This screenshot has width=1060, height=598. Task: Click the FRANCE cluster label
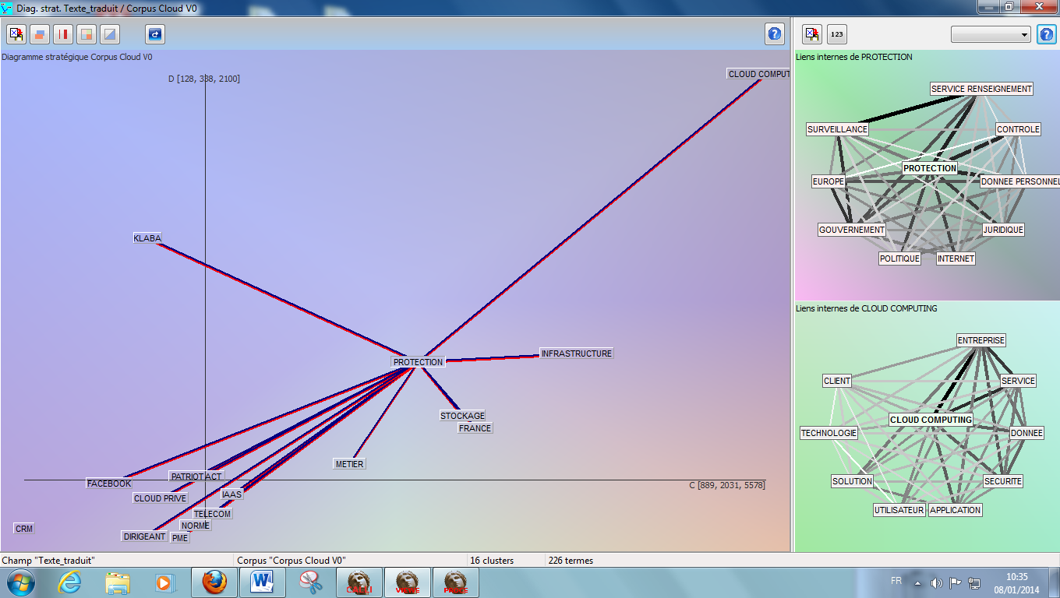click(x=475, y=428)
